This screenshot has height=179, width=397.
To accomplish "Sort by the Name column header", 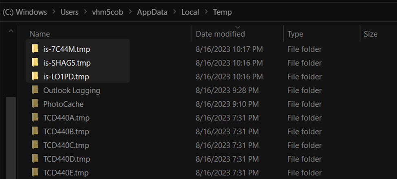I will coord(40,34).
